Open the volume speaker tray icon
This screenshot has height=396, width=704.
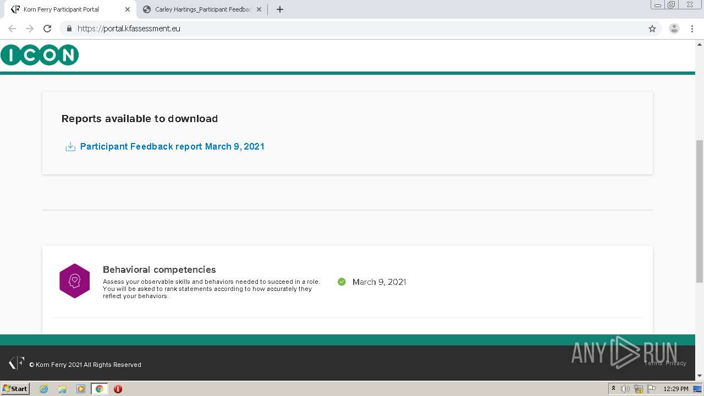(x=625, y=389)
